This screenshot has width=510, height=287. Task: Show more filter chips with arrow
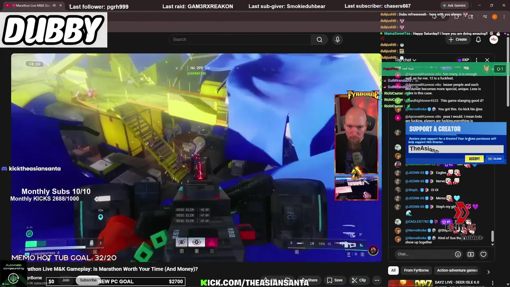pos(488,272)
